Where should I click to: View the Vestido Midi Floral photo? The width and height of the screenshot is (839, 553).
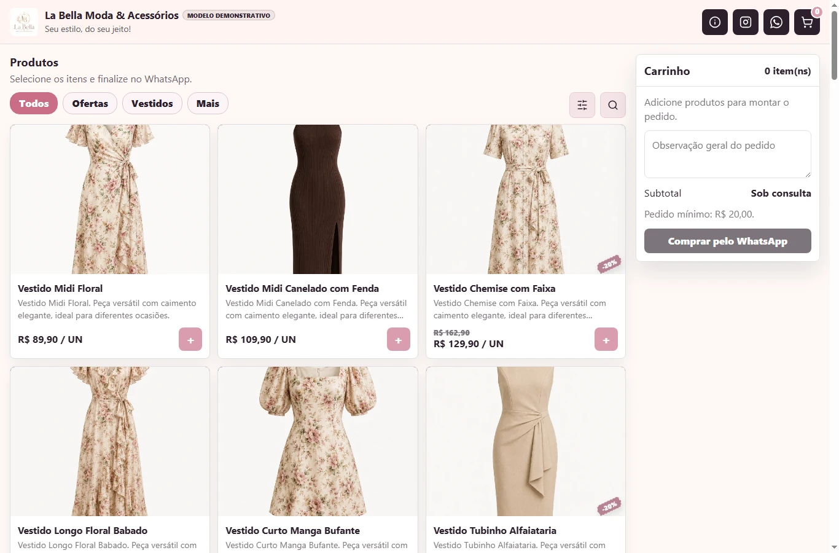(110, 199)
